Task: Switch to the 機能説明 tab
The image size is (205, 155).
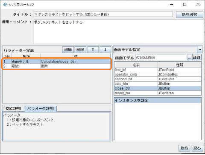Action: 13,109
